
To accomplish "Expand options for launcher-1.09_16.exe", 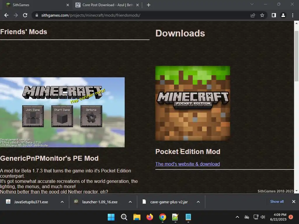I will [x=130, y=202].
